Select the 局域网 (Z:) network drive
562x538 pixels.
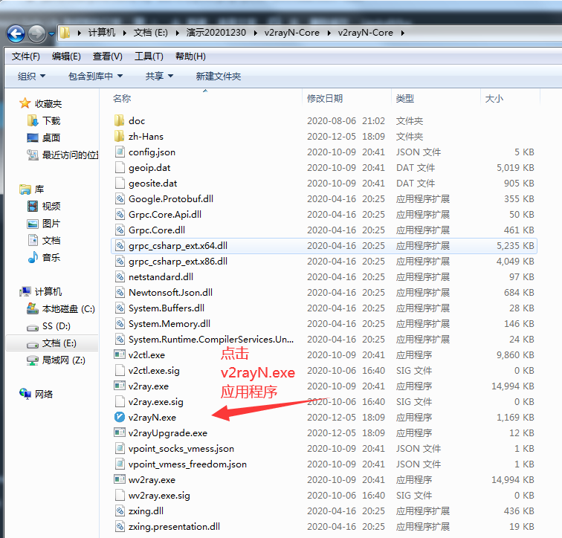pyautogui.click(x=63, y=360)
